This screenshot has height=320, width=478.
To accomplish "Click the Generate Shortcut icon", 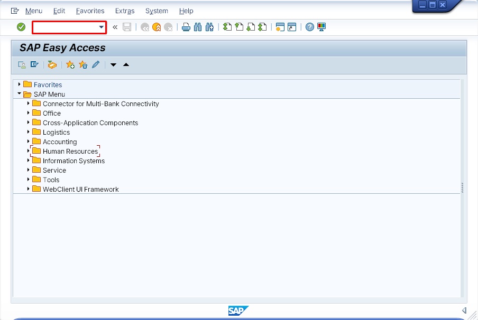I will click(x=292, y=27).
